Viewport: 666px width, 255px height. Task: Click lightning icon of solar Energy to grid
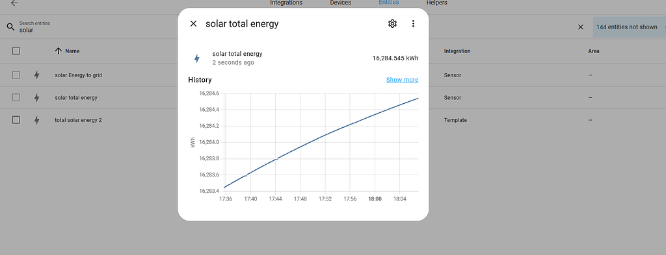pos(36,75)
